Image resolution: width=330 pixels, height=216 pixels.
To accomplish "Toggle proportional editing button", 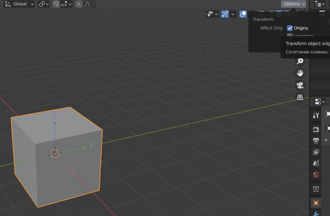I will [79, 4].
